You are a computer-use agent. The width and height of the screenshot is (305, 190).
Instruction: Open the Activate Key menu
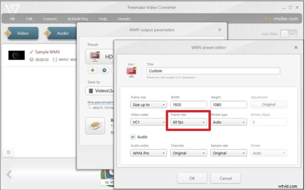pos(78,19)
